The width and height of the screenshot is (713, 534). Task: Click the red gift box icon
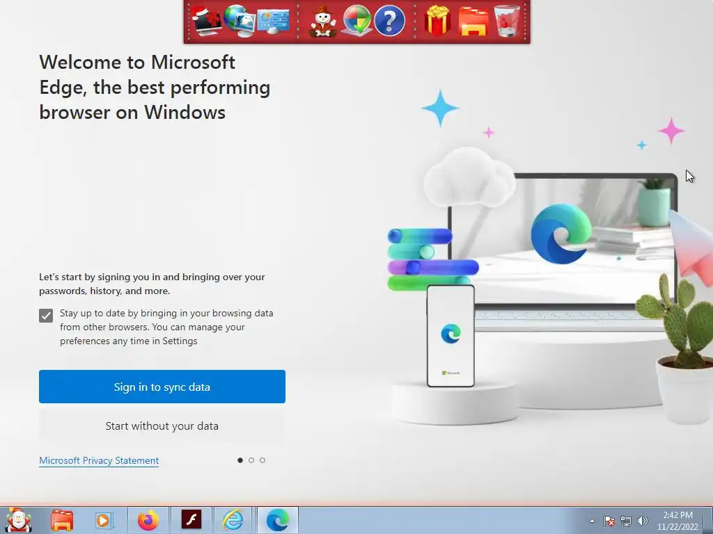click(437, 21)
